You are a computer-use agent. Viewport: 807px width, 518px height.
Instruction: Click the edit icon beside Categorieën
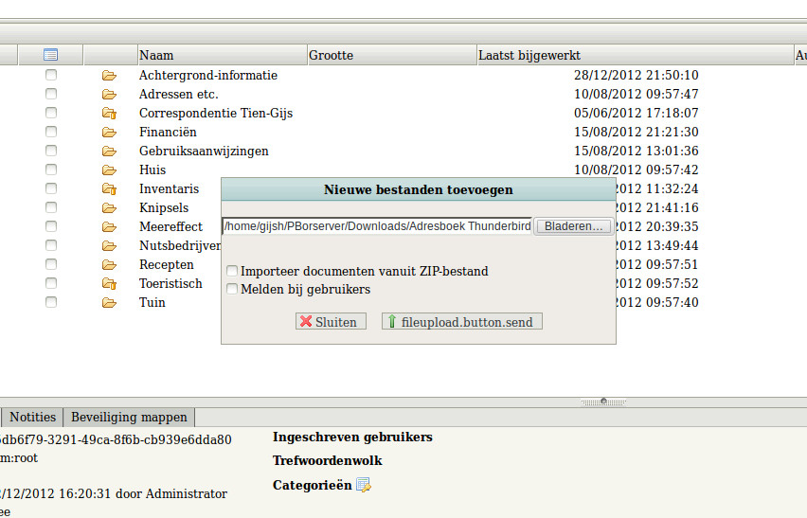tap(363, 486)
